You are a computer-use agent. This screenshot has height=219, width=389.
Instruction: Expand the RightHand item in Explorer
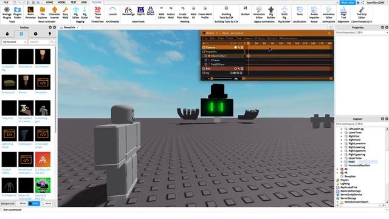click(x=342, y=140)
